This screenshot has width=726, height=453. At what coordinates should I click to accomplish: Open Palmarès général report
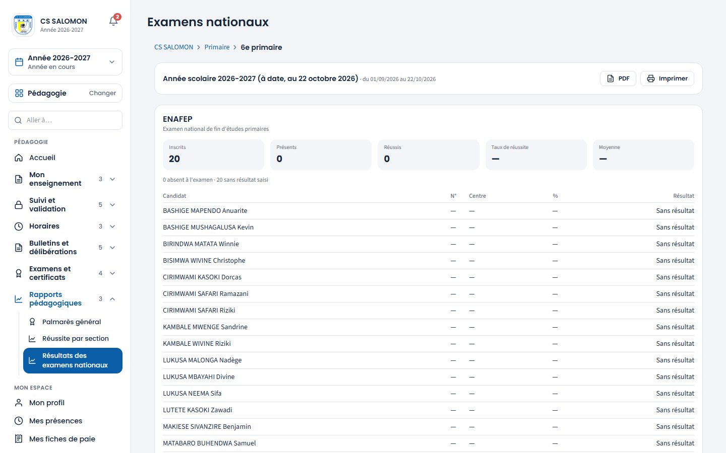73,322
